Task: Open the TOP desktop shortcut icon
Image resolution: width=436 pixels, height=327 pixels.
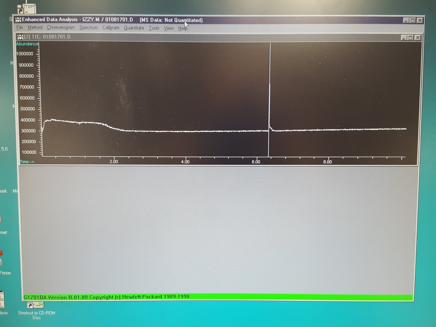Action: (27, 8)
